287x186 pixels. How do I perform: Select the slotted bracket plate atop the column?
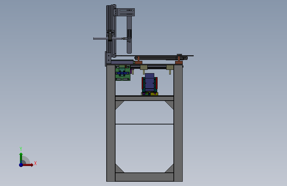(x=125, y=12)
